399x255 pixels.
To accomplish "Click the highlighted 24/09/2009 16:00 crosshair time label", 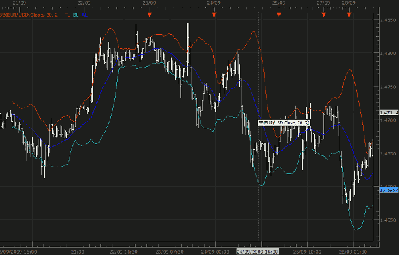I will pyautogui.click(x=257, y=252).
